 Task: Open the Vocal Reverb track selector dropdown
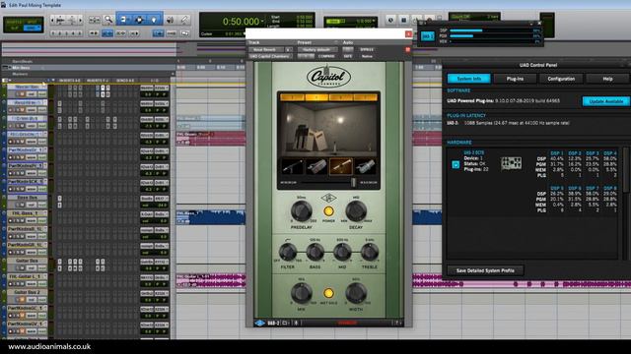pyautogui.click(x=265, y=50)
